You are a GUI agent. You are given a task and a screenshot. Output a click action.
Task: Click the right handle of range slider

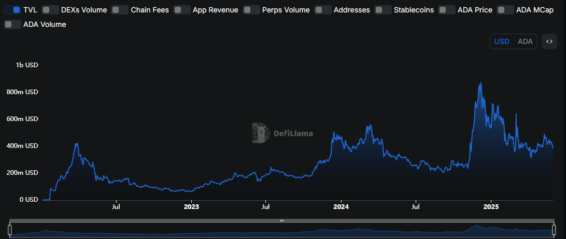point(554,230)
